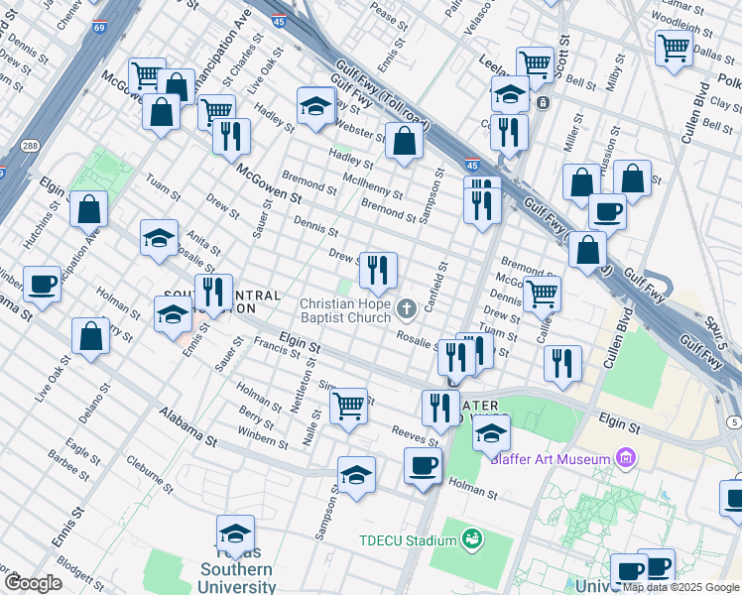Click the school marker left of Blaffer Art Museum
The width and height of the screenshot is (742, 595).
pyautogui.click(x=491, y=433)
